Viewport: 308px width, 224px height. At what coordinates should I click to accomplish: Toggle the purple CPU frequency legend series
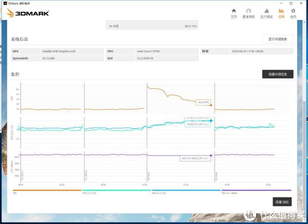(x=256, y=191)
